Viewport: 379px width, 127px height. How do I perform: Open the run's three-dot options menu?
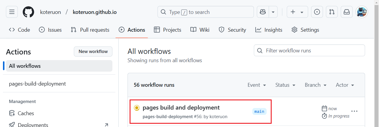click(x=354, y=111)
